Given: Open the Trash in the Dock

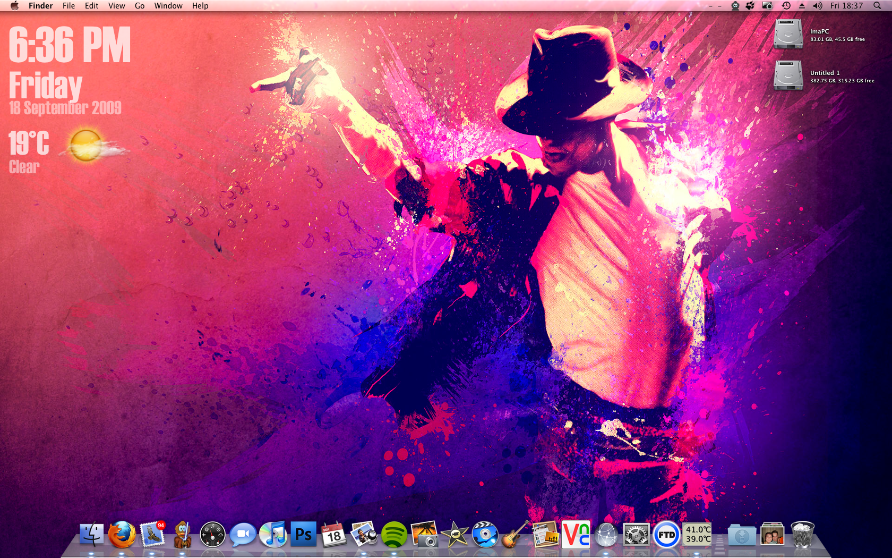Looking at the screenshot, I should 802,535.
